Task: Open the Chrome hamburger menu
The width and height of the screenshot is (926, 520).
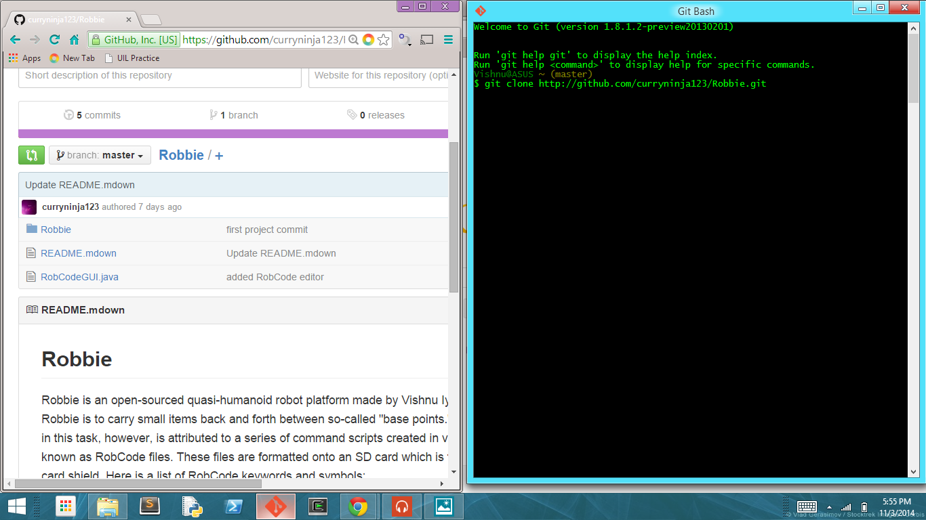Action: tap(448, 40)
